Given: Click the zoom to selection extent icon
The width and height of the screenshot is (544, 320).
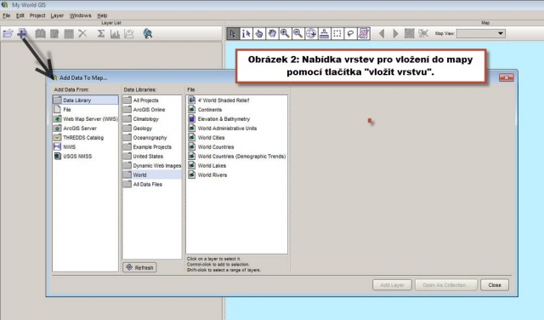Looking at the screenshot, I should point(423,33).
